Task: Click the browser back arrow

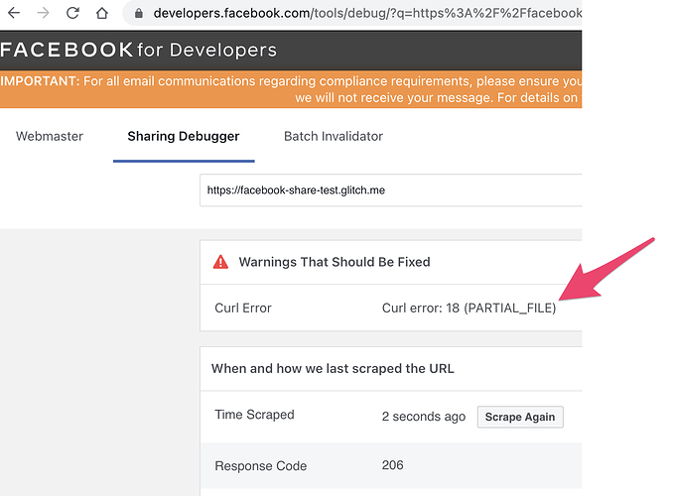Action: point(14,13)
